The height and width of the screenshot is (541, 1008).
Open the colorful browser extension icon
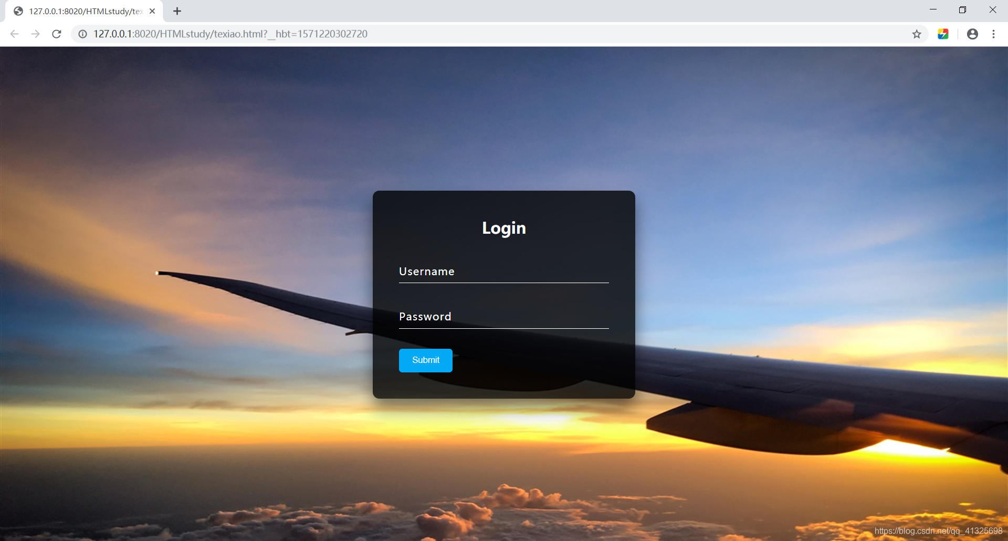tap(943, 34)
